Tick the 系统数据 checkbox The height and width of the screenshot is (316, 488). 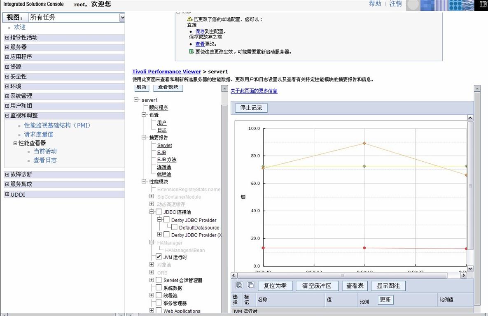159,288
